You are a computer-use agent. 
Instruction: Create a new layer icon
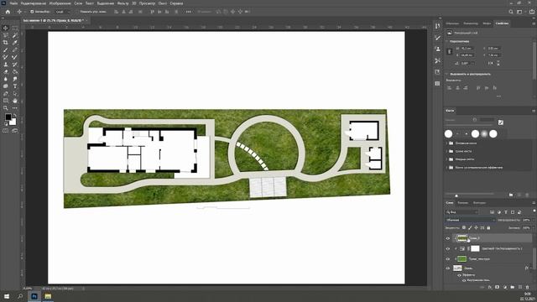(x=520, y=287)
